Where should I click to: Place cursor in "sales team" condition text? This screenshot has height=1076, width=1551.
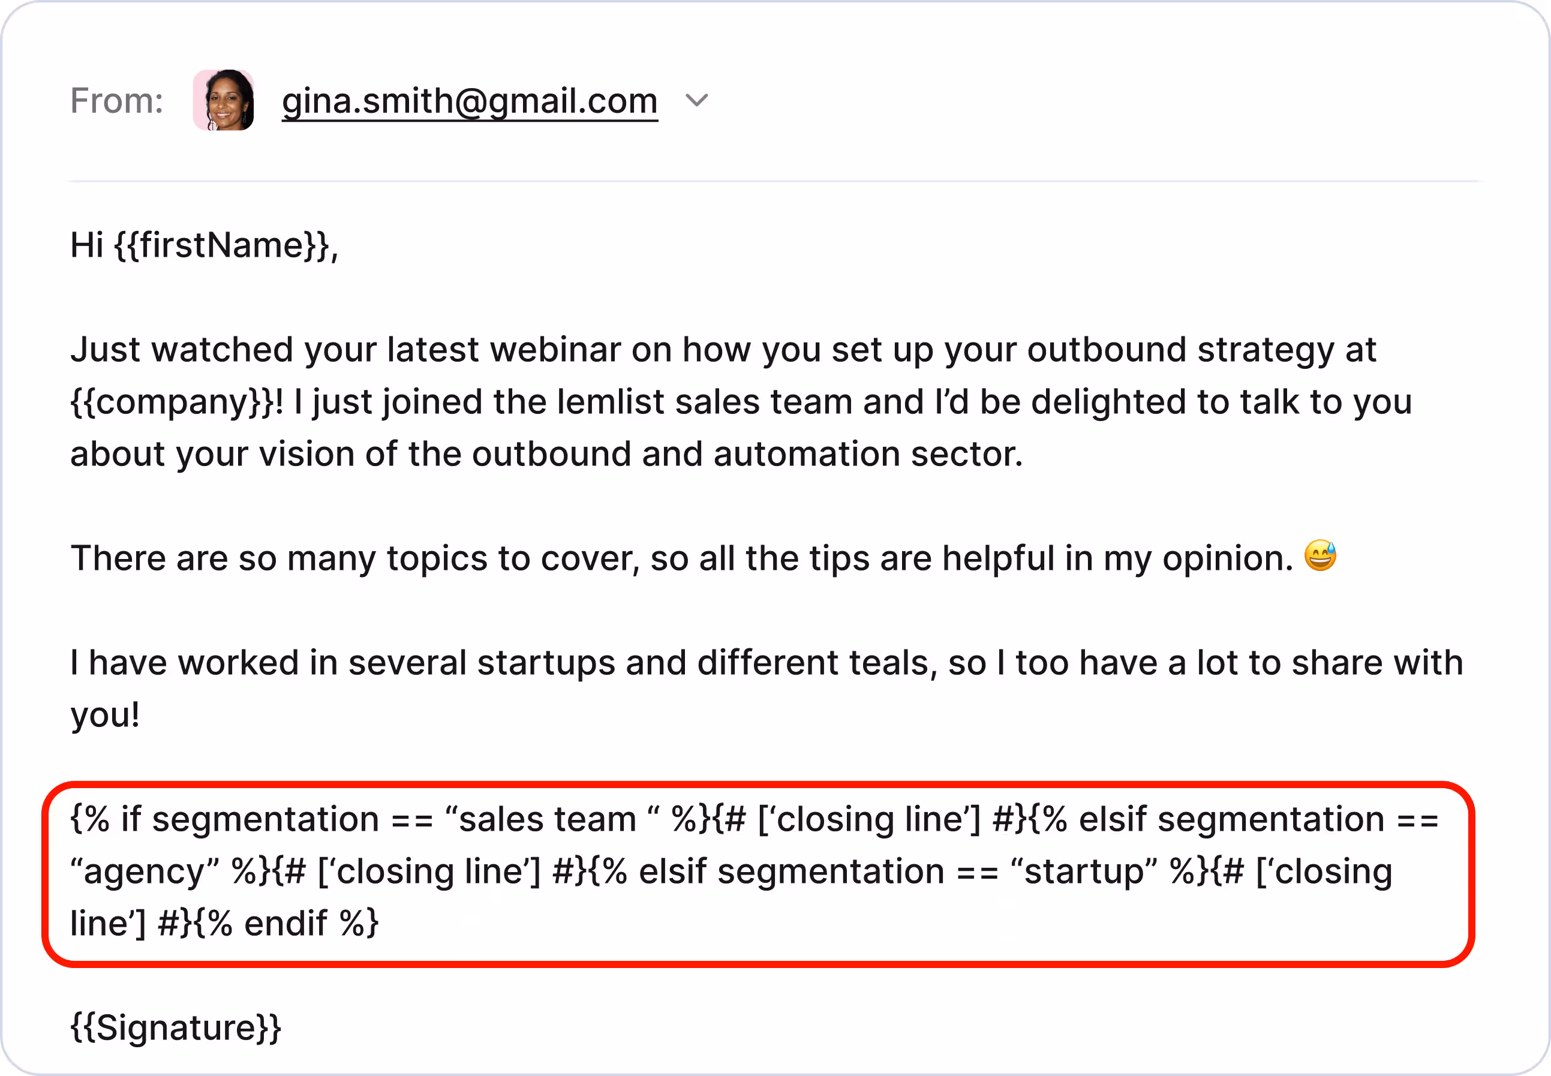click(x=546, y=820)
